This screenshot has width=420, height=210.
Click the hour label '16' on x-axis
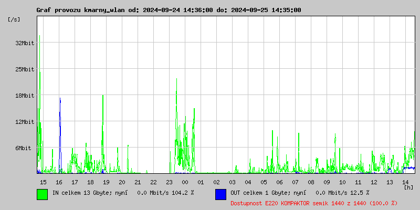(x=59, y=182)
